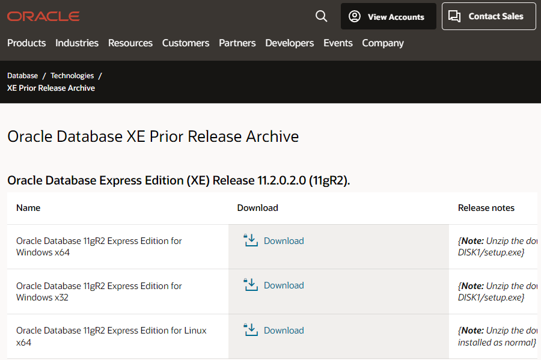Click release note 'installed as normal' for Linux row

pyautogui.click(x=497, y=343)
